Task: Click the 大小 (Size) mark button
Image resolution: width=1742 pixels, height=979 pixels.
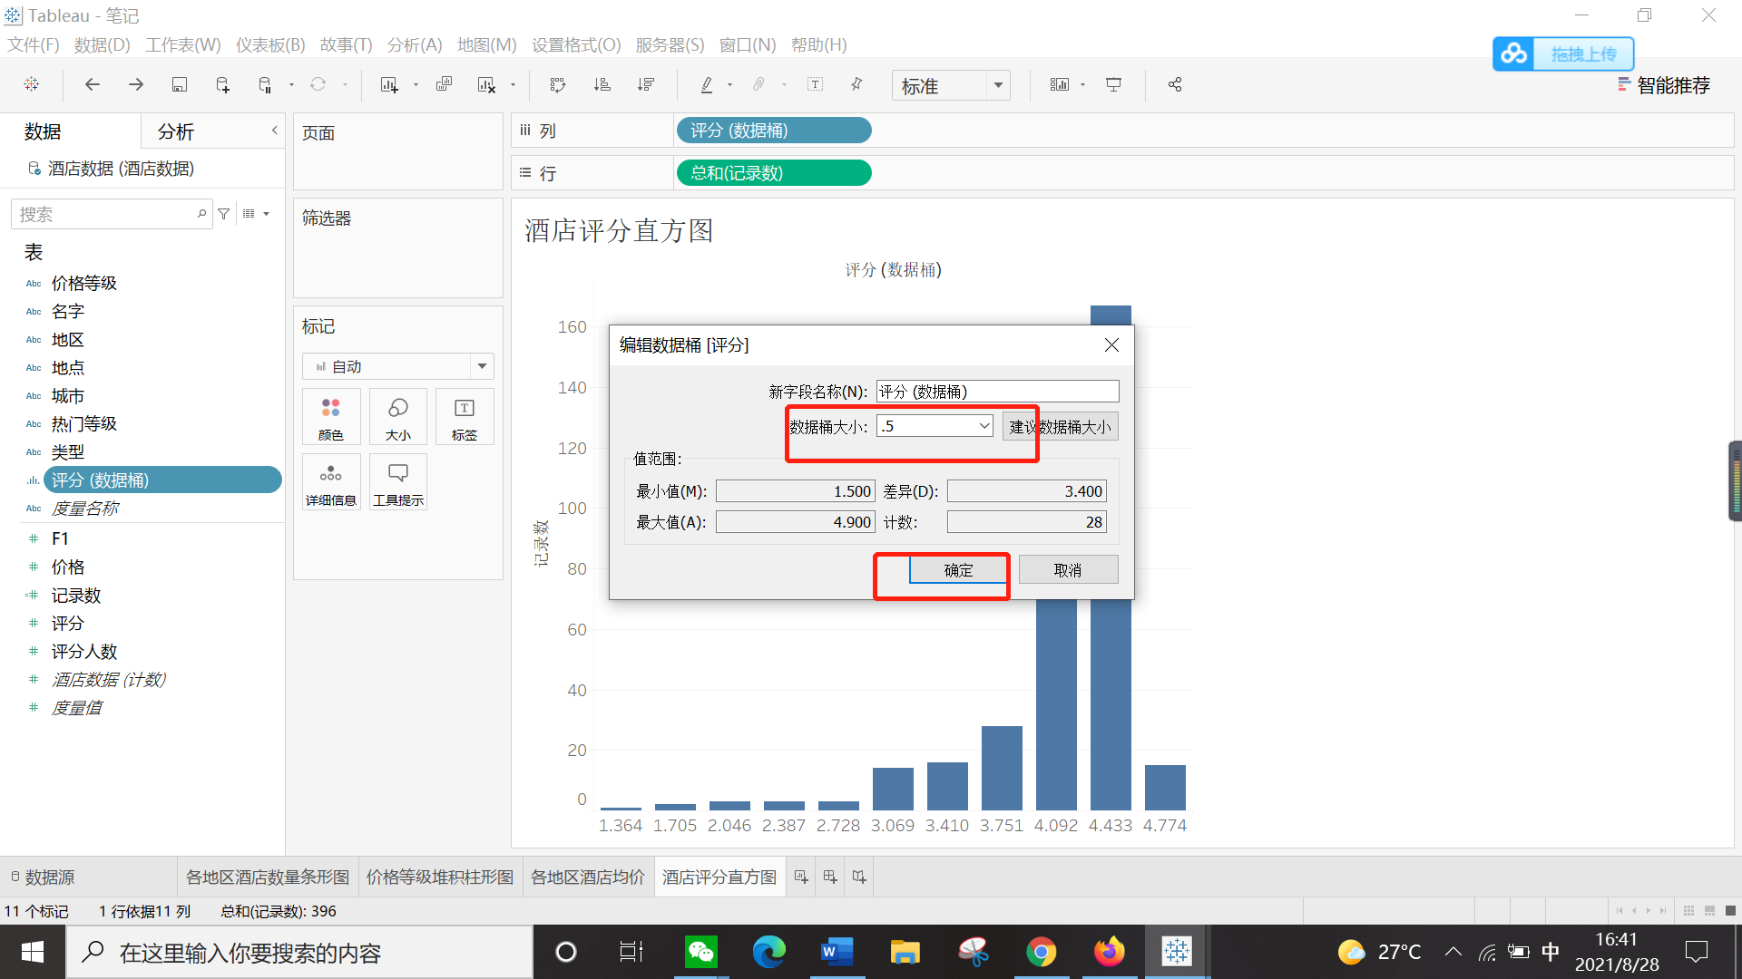Action: [397, 417]
